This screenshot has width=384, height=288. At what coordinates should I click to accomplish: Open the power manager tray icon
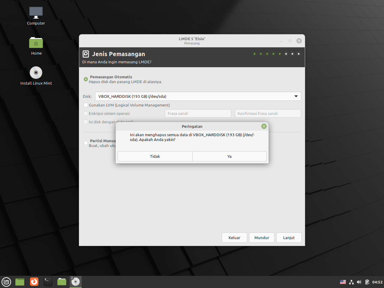pyautogui.click(x=367, y=282)
